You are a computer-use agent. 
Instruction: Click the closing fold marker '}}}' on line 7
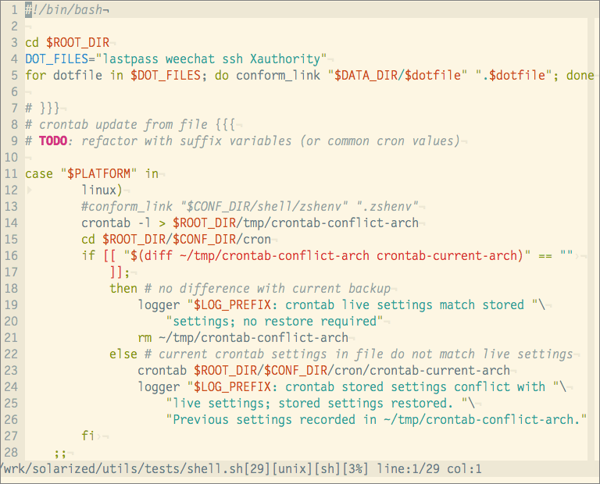point(49,109)
